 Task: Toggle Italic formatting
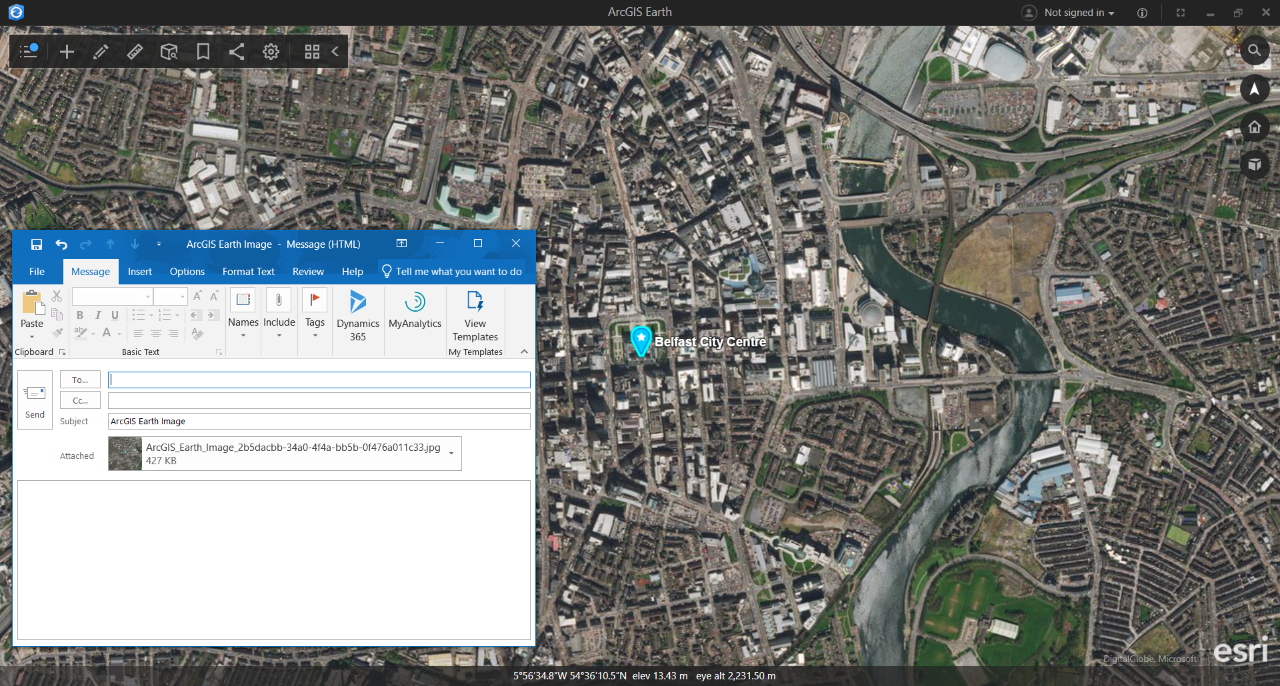[97, 315]
